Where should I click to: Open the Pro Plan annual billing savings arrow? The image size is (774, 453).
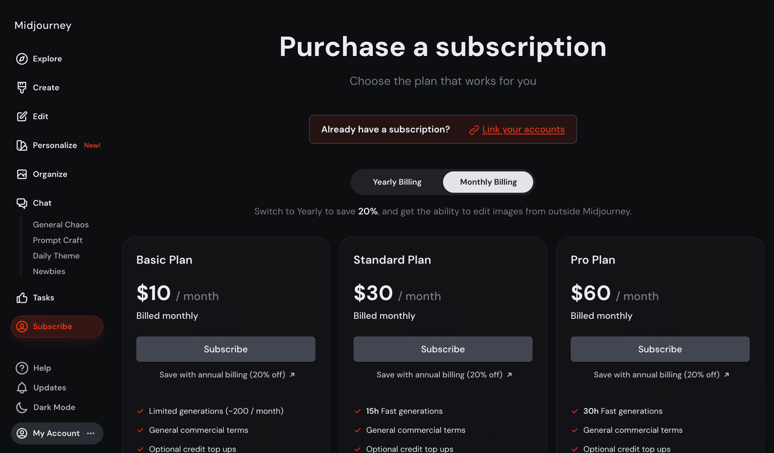727,375
